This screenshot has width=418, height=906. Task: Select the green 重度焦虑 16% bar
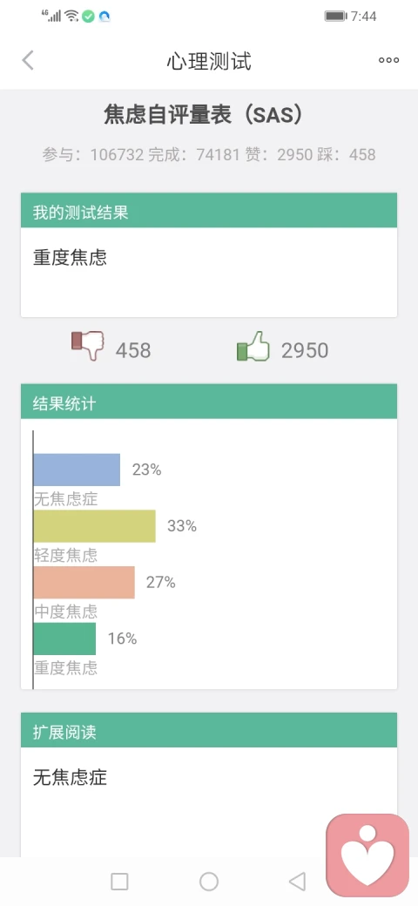pos(64,639)
